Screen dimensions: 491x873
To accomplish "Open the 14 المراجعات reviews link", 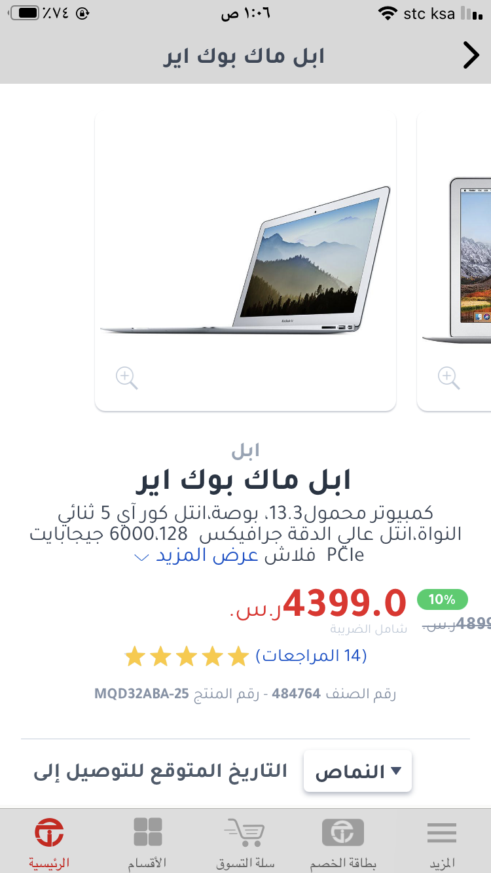I will coord(311,656).
